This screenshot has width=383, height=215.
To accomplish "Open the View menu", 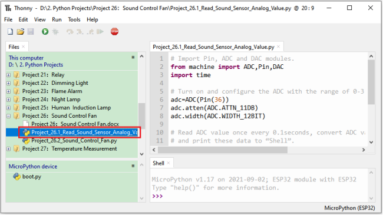I will pos(40,19).
